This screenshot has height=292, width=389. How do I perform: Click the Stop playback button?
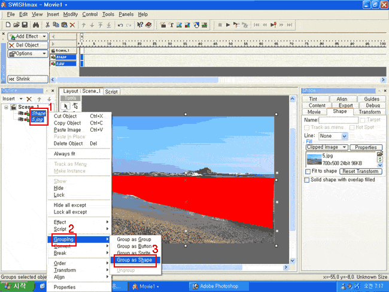(220, 25)
